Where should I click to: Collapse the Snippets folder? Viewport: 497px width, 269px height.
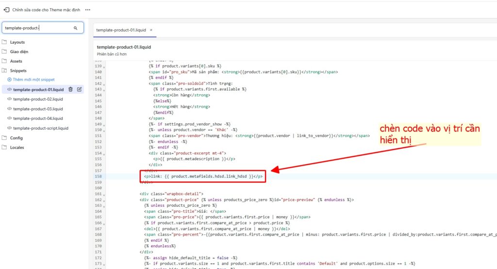pos(18,70)
